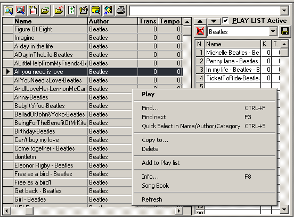The image size is (294, 217).
Task: Select the Imagine song row
Action: pos(50,38)
